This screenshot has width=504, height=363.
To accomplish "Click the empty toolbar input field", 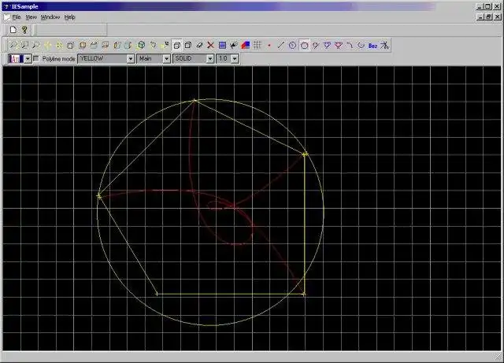I will [72, 30].
